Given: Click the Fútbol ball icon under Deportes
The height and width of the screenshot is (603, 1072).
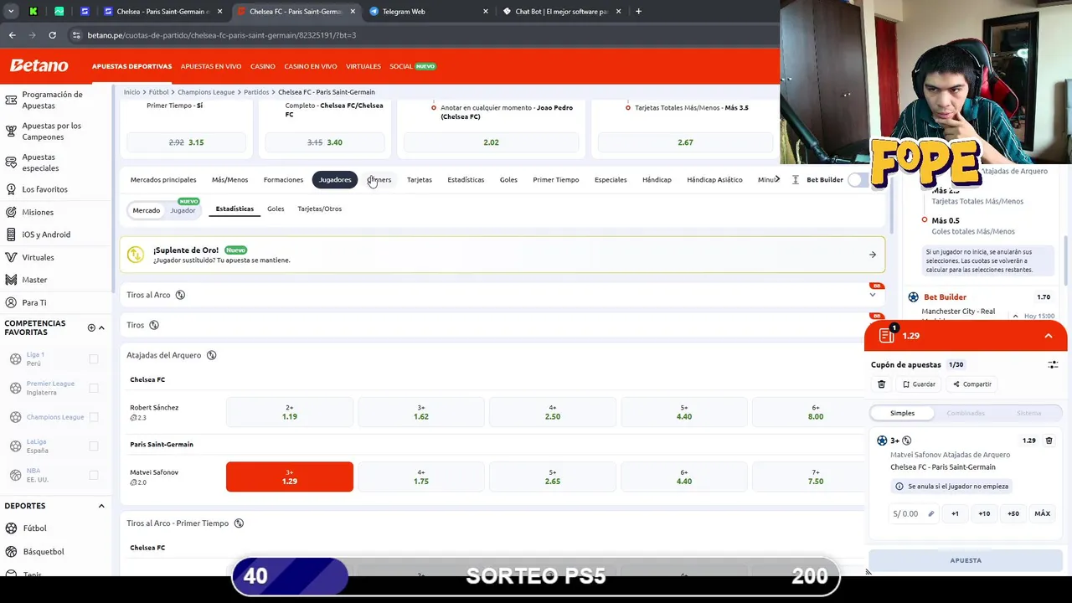Looking at the screenshot, I should 11,528.
